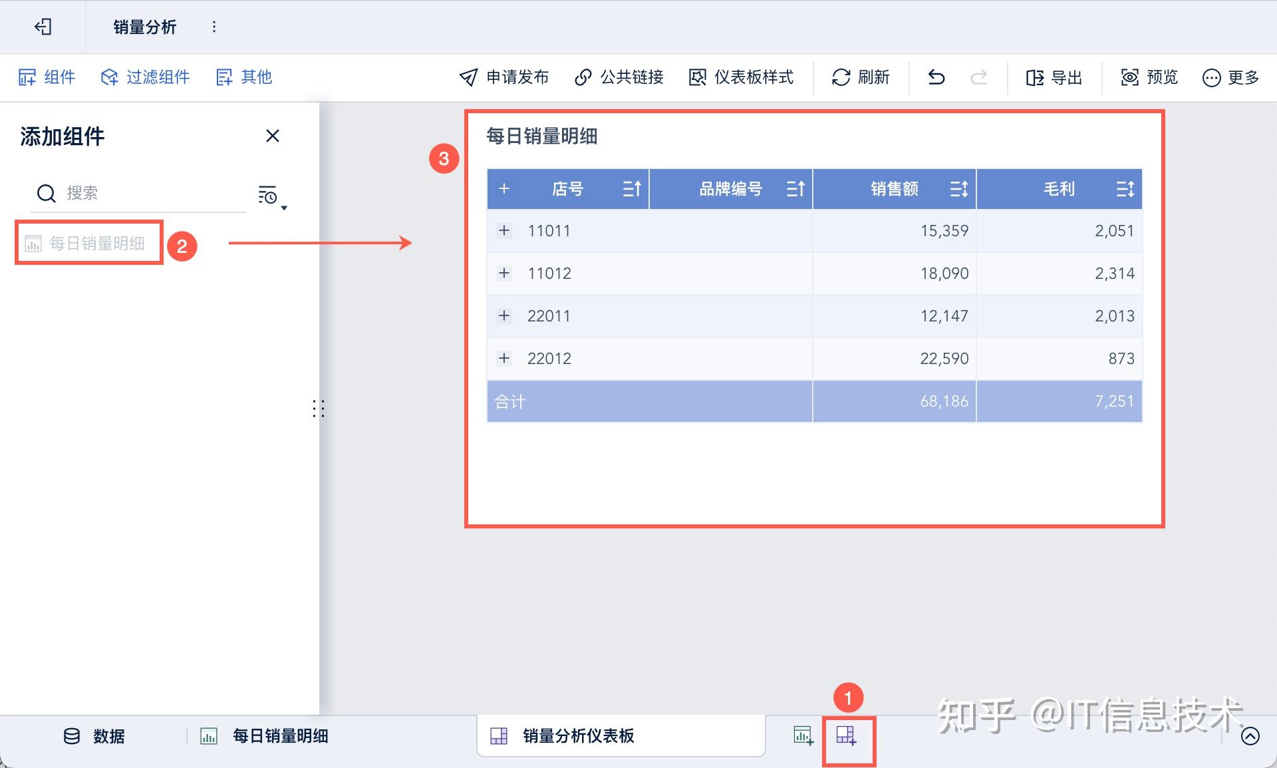
Task: Click the undo arrow icon
Action: 936,77
